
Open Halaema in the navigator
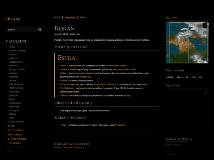pos(13,58)
